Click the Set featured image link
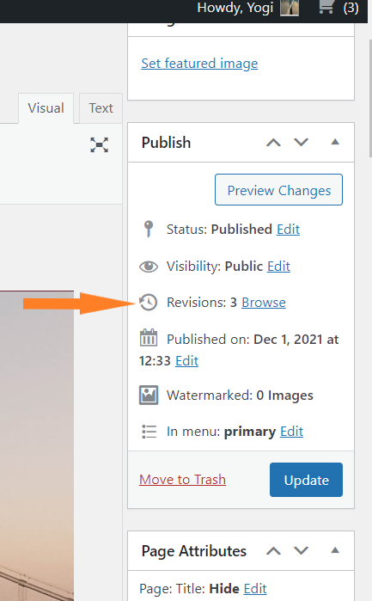 click(199, 64)
